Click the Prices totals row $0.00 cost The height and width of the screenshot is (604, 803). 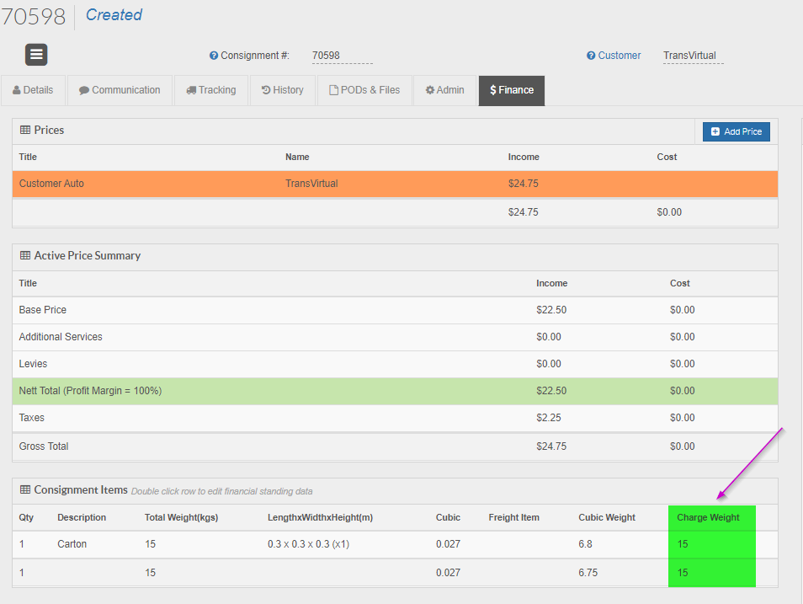(x=669, y=212)
